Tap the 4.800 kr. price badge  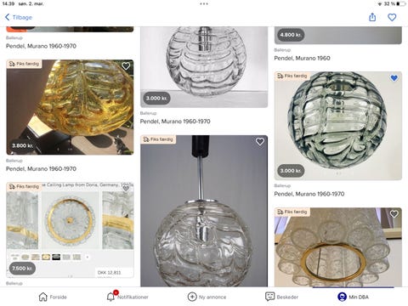tap(291, 35)
